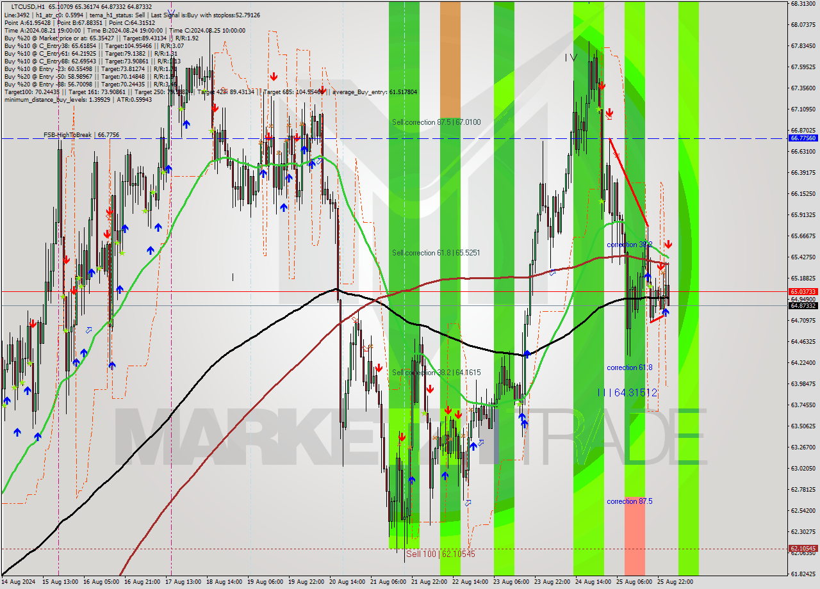Click the 63.50625 price scale value
Image resolution: width=820 pixels, height=589 pixels.
coord(803,426)
